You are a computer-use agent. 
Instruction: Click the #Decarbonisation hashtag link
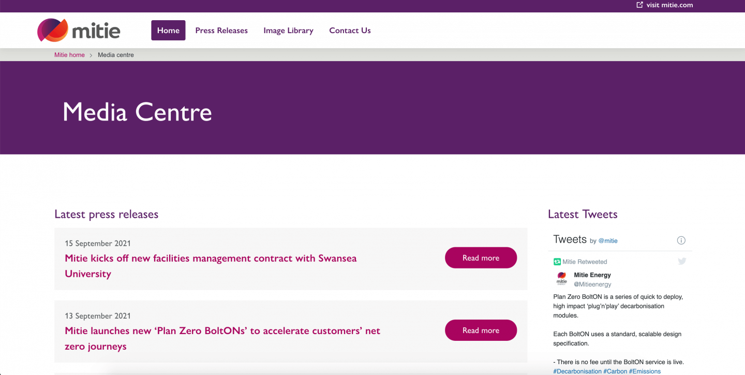coord(577,371)
